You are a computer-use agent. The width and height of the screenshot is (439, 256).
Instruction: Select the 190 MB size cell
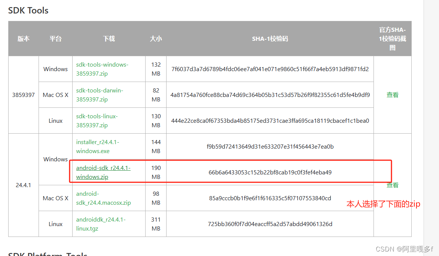tap(156, 172)
